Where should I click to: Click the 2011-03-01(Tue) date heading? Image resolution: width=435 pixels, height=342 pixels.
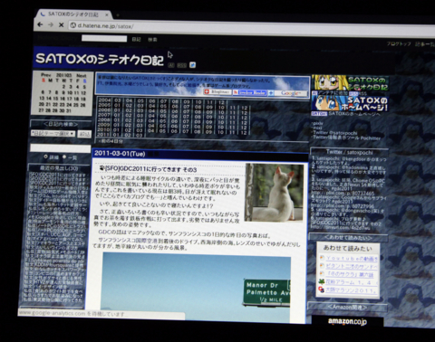point(120,154)
